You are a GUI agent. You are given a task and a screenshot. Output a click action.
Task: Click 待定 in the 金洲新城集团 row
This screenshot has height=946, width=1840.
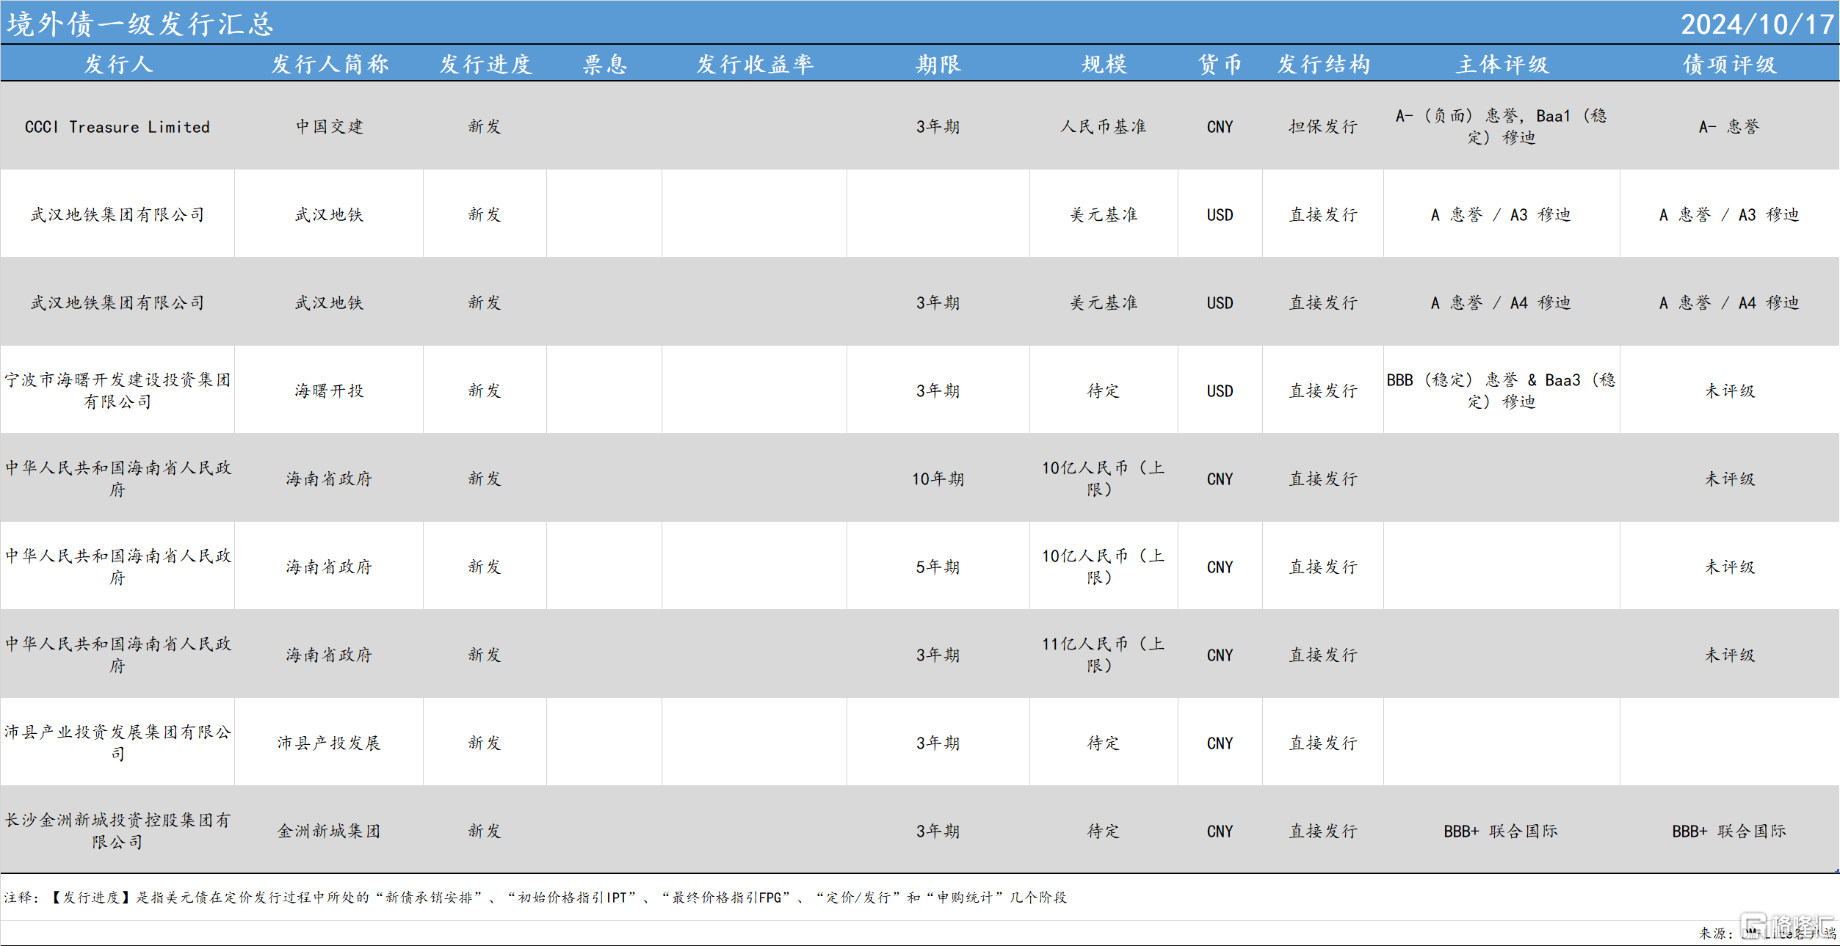pos(1104,831)
